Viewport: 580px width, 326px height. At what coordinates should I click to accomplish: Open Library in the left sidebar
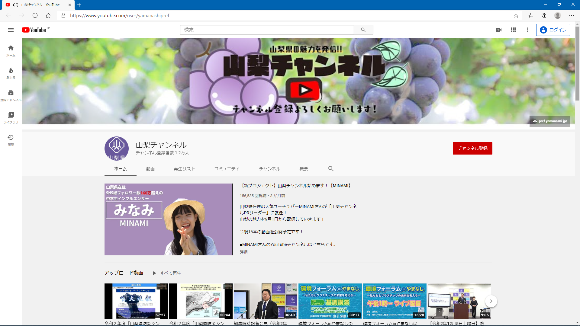pyautogui.click(x=11, y=118)
